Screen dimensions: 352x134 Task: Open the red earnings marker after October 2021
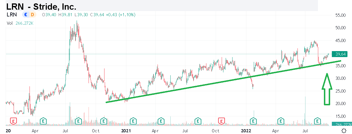222,121
